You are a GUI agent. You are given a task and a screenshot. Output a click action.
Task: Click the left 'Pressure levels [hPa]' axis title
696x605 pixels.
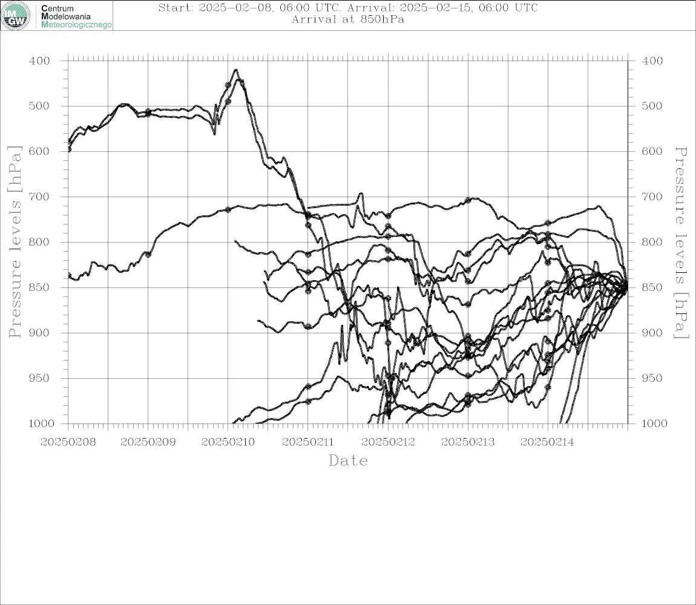(x=15, y=242)
